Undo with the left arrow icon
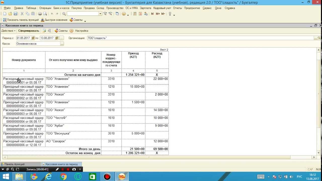 click(52, 14)
